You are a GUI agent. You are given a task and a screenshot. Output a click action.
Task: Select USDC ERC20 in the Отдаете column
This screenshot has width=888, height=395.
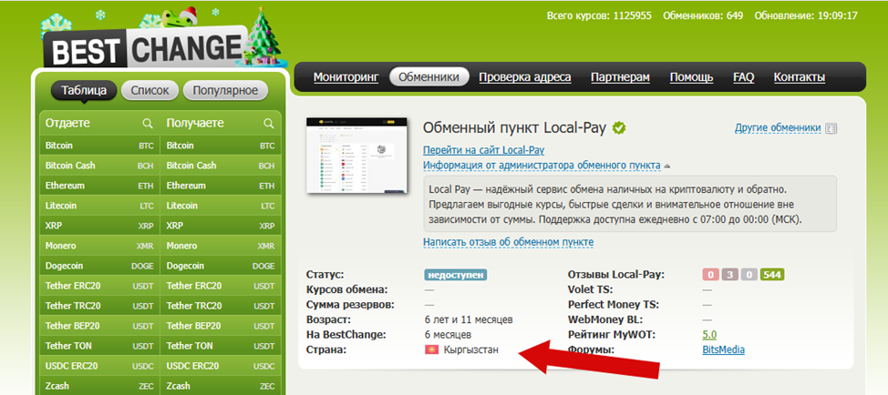click(x=99, y=366)
